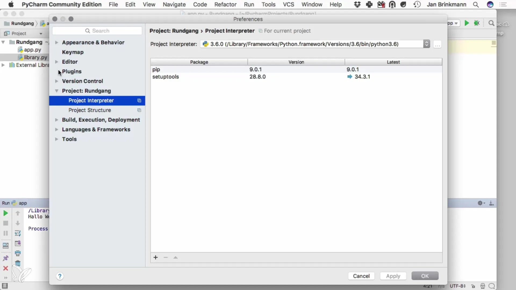Expand External Libraries in project tree

[x=3, y=65]
